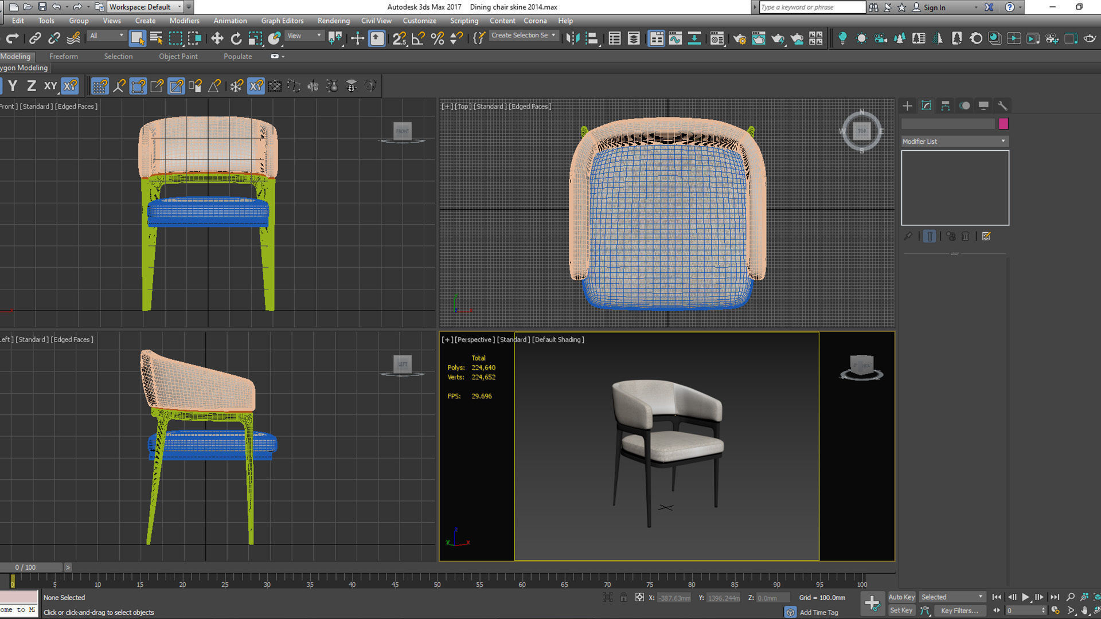Viewport: 1101px width, 619px height.
Task: Click the Perspective viewport label
Action: 475,339
